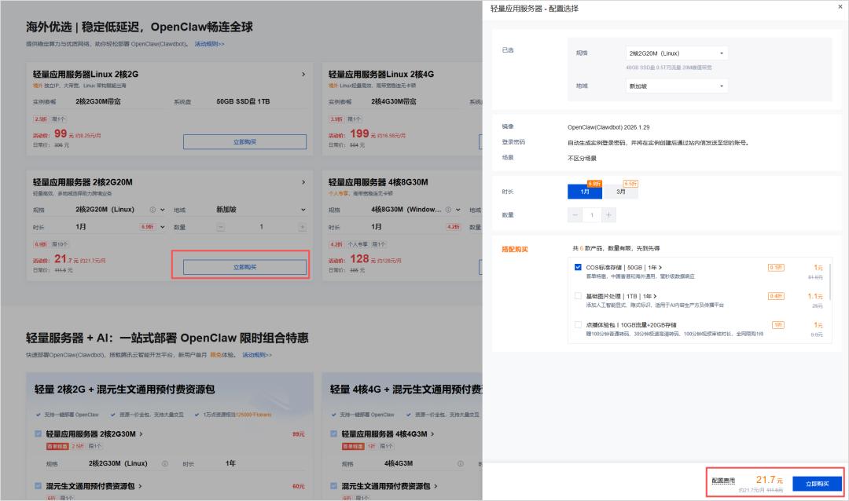849x501 pixels.
Task: Click the plus icon to increase quantity in dialog
Action: tap(608, 214)
